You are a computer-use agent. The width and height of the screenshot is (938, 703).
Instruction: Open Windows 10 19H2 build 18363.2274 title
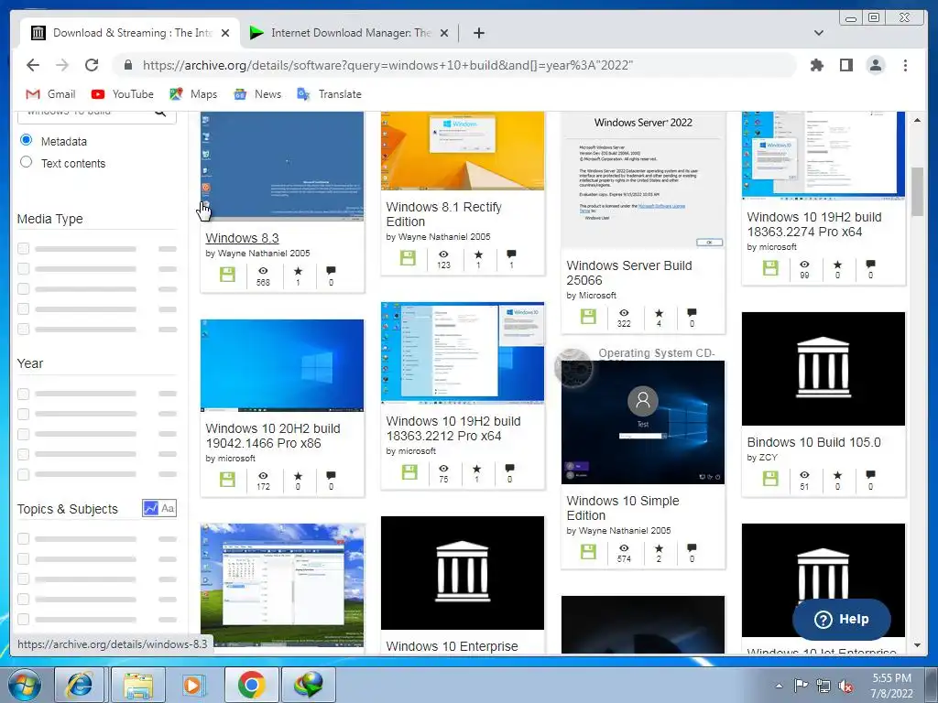pyautogui.click(x=814, y=224)
